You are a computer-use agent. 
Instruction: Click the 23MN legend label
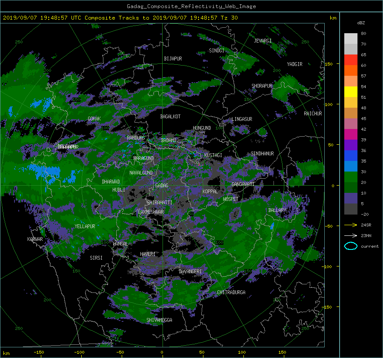pos(366,235)
